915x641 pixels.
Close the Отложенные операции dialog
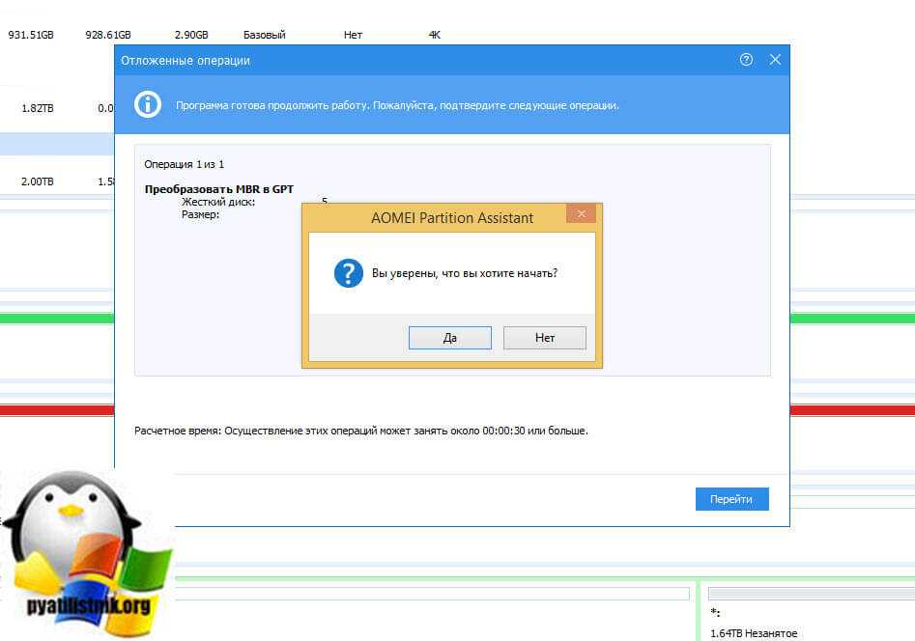pos(775,60)
